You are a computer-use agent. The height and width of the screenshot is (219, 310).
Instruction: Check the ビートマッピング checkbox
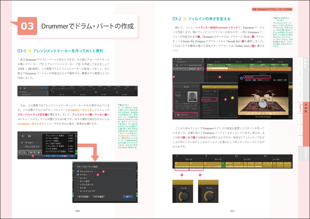coord(78,191)
